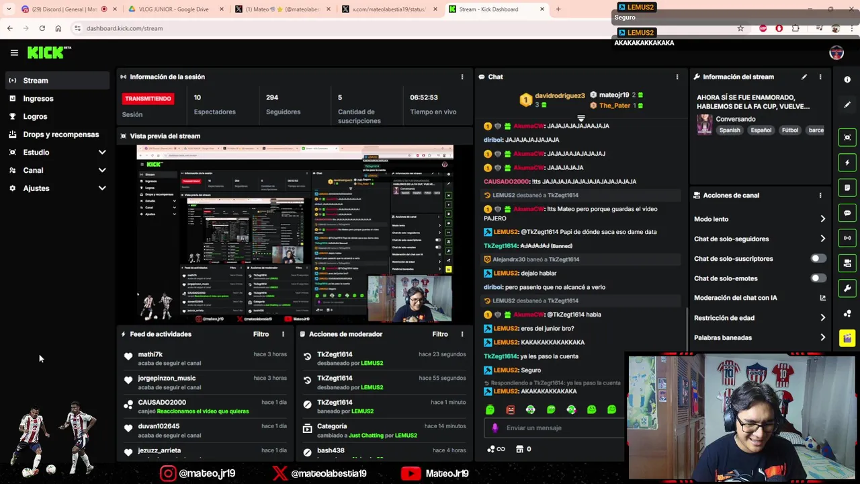The width and height of the screenshot is (860, 484).
Task: Open jorgepinzon_music in activity feed
Action: [x=167, y=378]
